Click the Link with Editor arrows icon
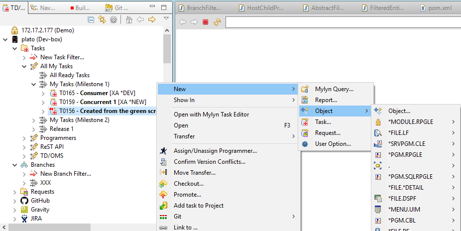This screenshot has height=231, width=461. tap(102, 19)
